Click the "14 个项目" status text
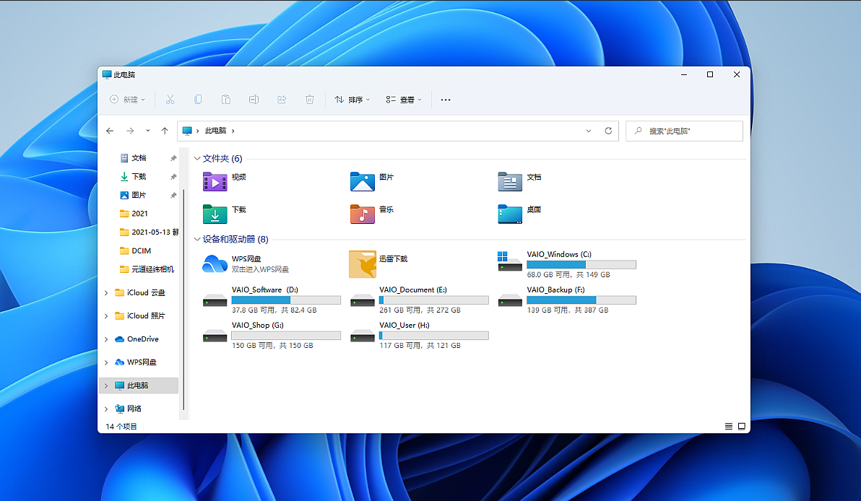The image size is (861, 501). tap(121, 427)
